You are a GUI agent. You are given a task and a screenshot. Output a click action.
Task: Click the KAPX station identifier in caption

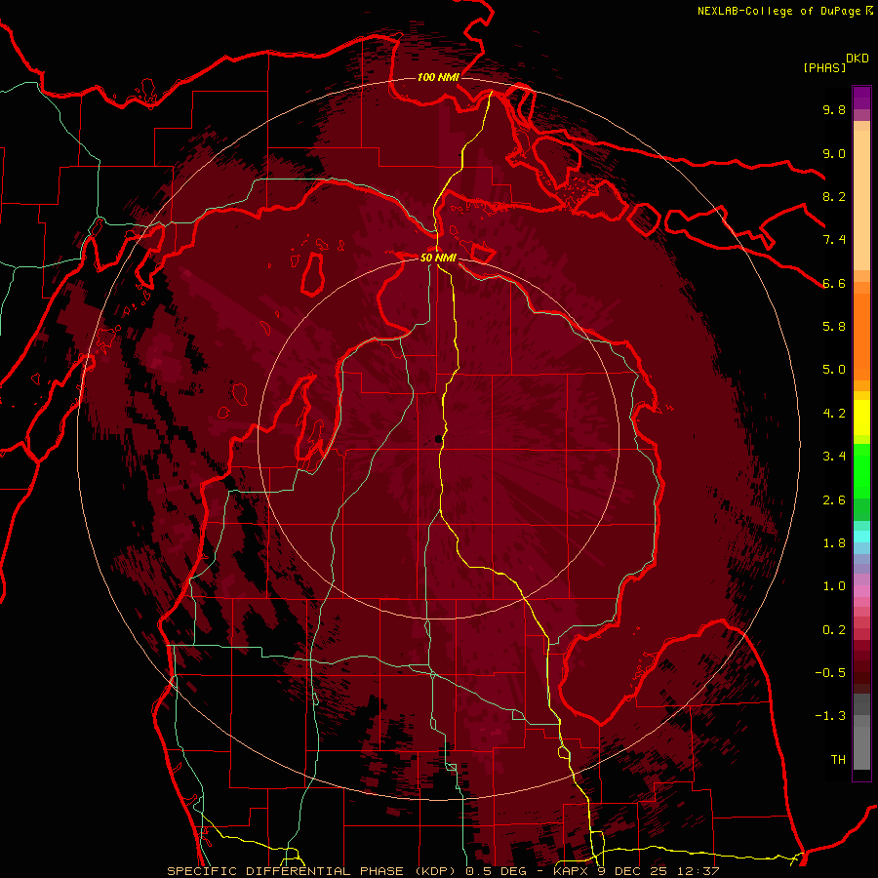[x=571, y=871]
